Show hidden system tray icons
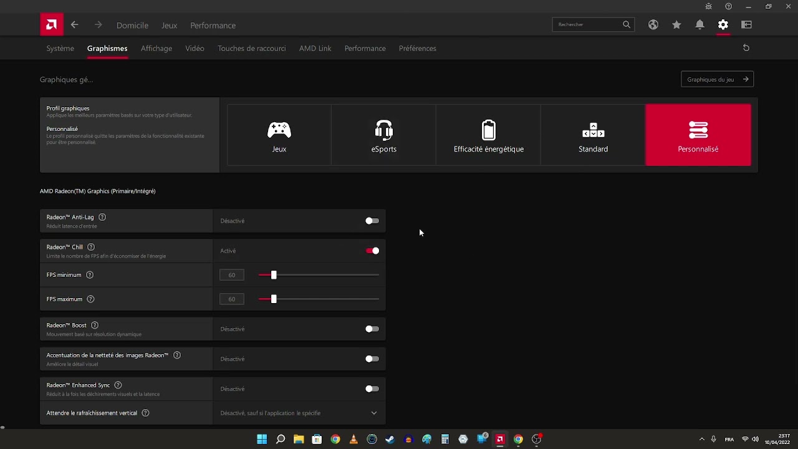This screenshot has width=798, height=449. coord(702,439)
